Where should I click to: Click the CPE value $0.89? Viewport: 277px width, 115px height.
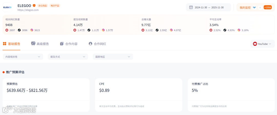(x=104, y=91)
